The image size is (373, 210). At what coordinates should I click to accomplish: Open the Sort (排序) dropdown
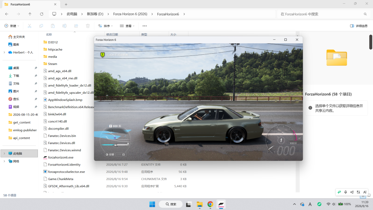105,26
